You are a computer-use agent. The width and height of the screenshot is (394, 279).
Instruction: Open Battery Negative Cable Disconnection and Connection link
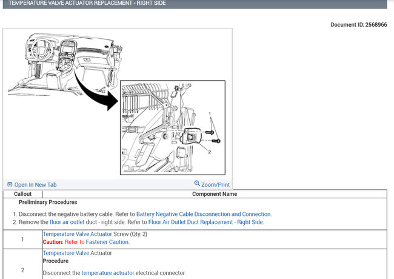(x=204, y=214)
